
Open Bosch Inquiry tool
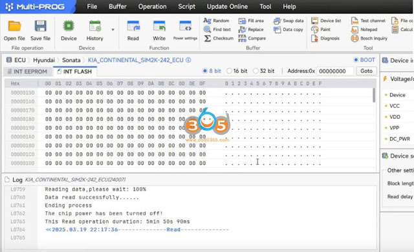coord(369,39)
